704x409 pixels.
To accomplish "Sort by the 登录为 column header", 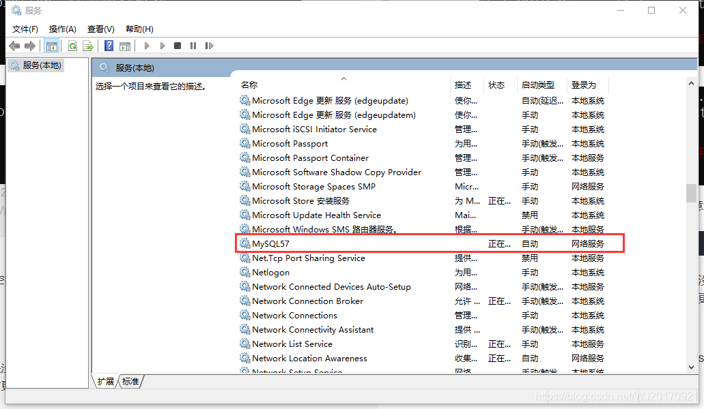I will coord(584,85).
